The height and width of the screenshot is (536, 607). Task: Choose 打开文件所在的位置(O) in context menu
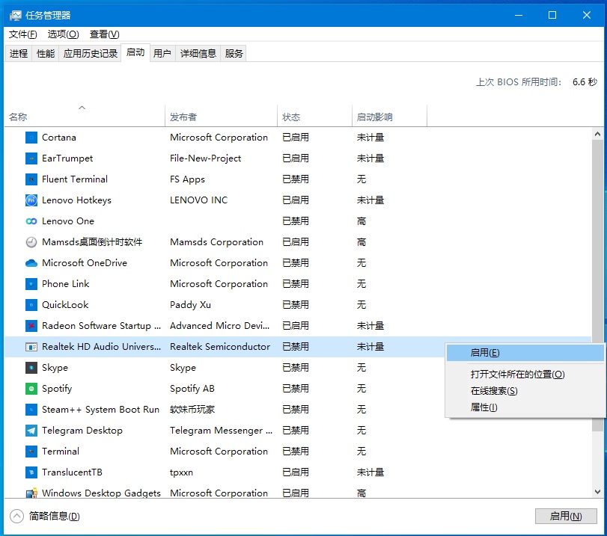pyautogui.click(x=525, y=375)
